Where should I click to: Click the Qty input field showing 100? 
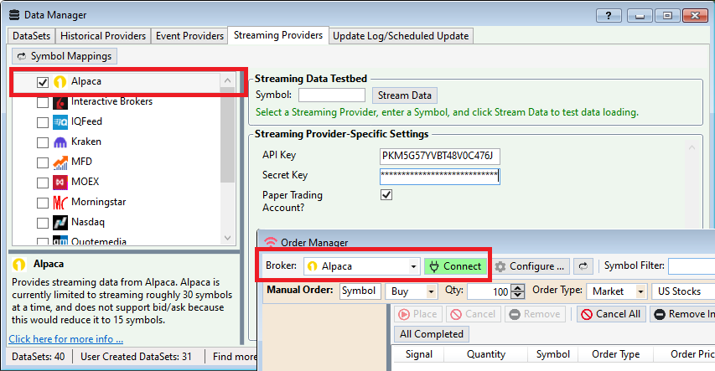point(489,291)
